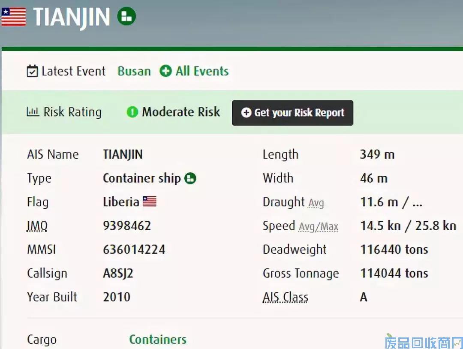
Task: Expand the All Events list
Action: [202, 71]
